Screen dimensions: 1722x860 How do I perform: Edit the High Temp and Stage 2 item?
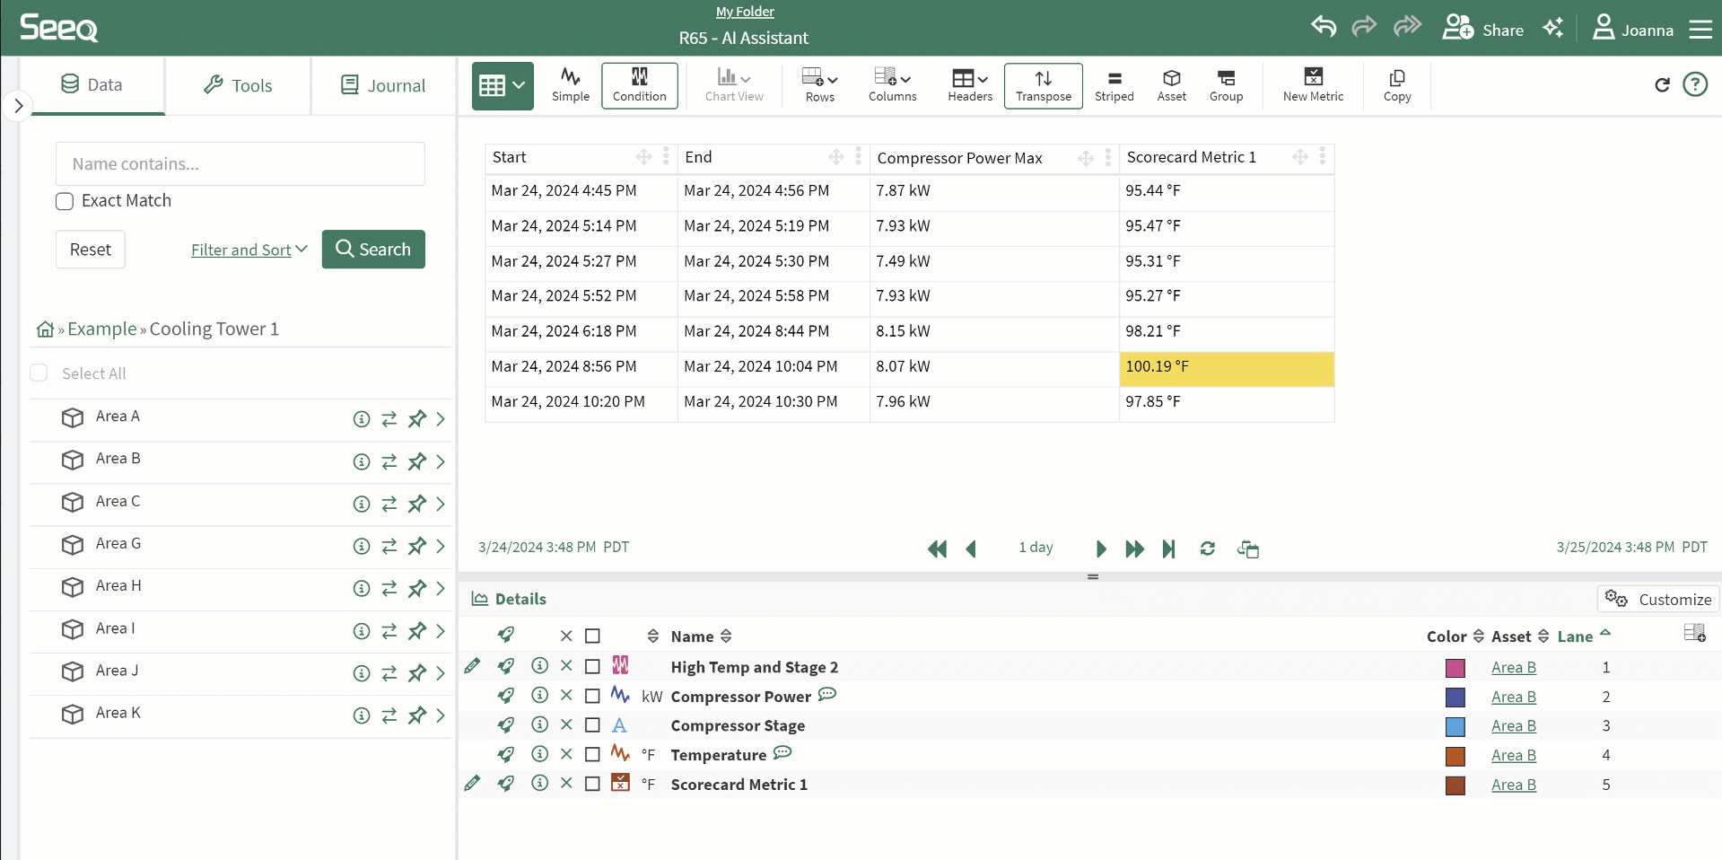pyautogui.click(x=472, y=666)
